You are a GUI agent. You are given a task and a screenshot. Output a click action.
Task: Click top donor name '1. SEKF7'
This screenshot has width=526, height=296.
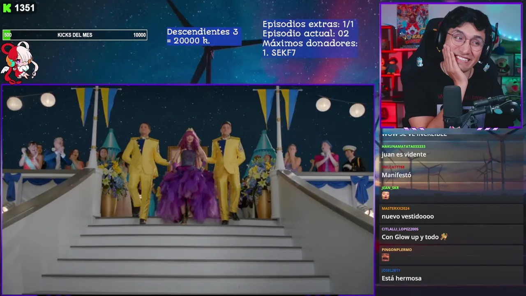point(279,53)
